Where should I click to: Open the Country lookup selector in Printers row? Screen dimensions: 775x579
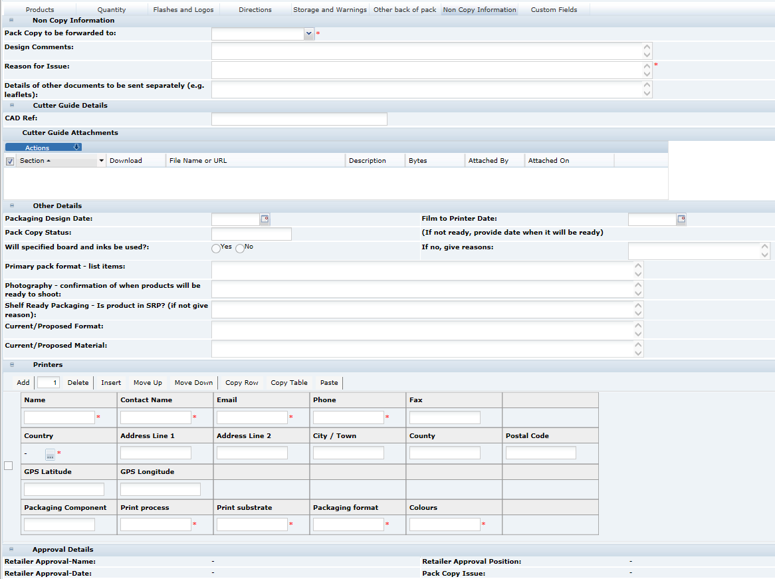click(x=50, y=455)
